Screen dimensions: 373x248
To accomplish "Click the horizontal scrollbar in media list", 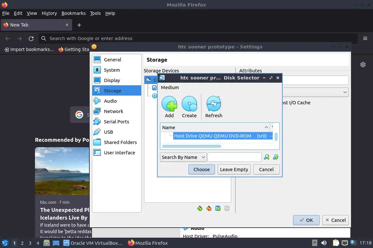I will (x=191, y=146).
